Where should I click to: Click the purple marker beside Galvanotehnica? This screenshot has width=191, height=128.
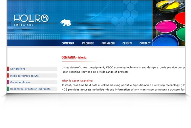pos(8,82)
